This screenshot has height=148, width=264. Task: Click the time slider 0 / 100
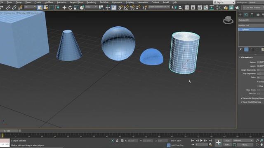(x=9, y=131)
